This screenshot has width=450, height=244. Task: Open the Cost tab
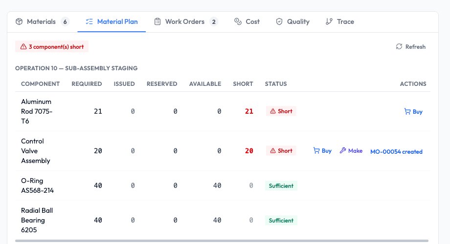pos(247,22)
